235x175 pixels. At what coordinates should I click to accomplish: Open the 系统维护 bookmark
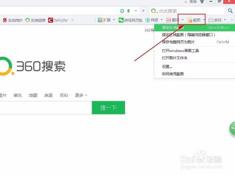13,20
